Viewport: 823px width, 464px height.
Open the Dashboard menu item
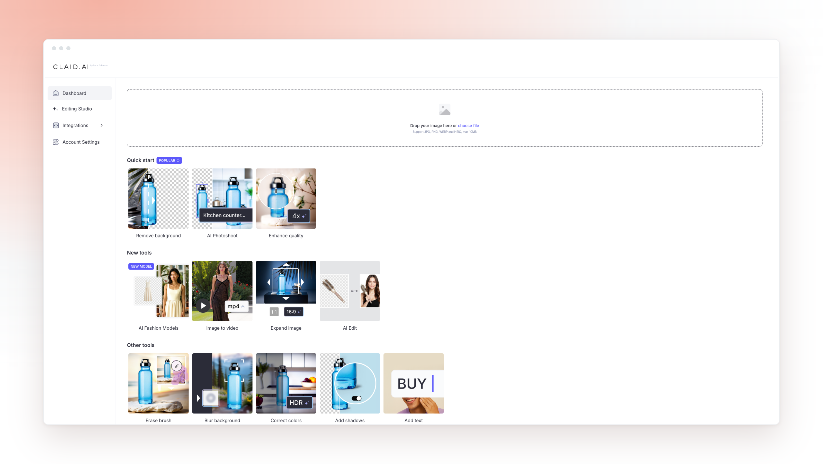coord(79,93)
